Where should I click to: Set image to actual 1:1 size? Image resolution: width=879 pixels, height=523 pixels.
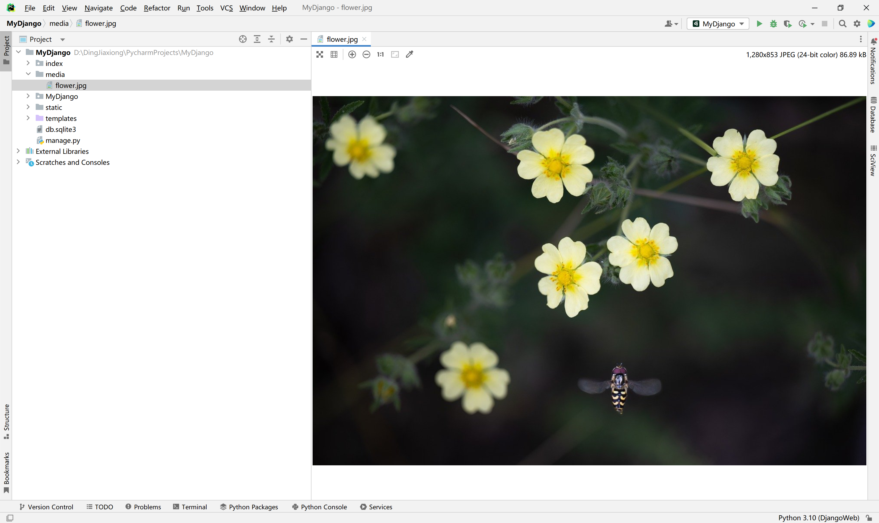click(x=380, y=54)
